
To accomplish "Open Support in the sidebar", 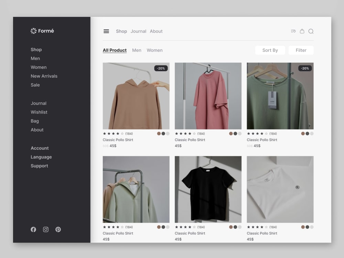I will tap(39, 166).
